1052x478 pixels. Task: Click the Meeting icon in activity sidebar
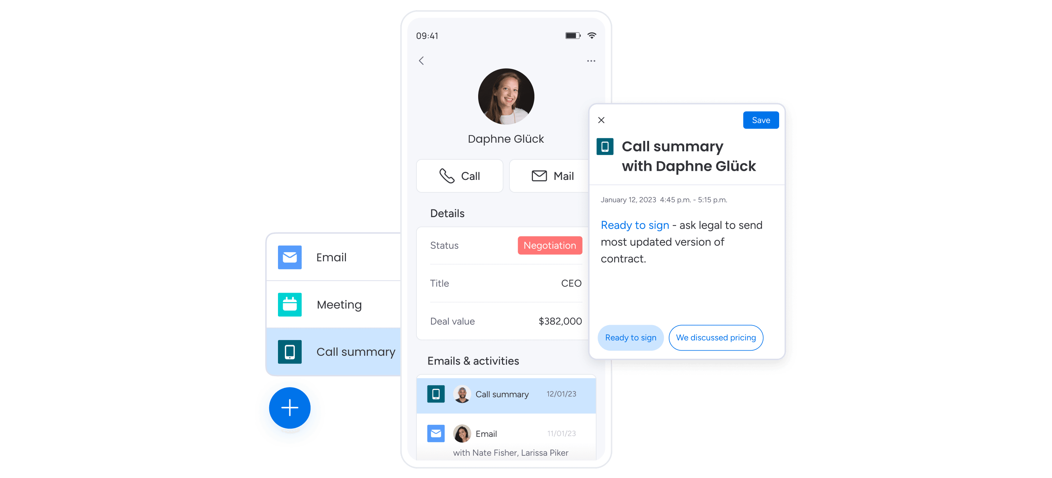(x=289, y=304)
